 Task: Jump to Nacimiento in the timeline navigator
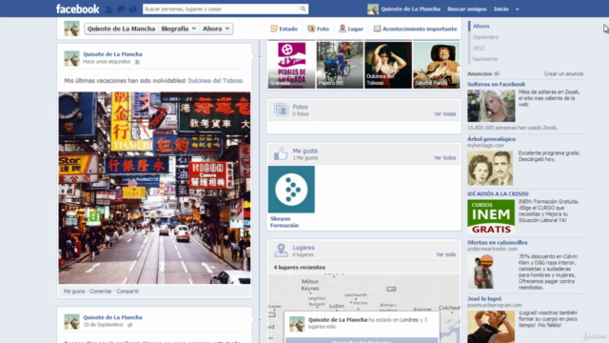[x=485, y=59]
